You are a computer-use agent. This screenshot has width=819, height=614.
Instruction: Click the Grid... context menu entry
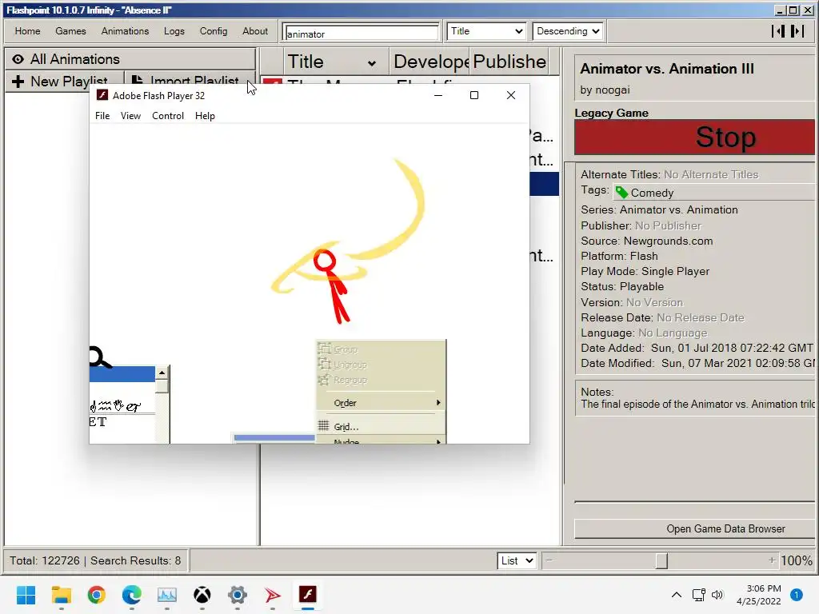[382, 427]
